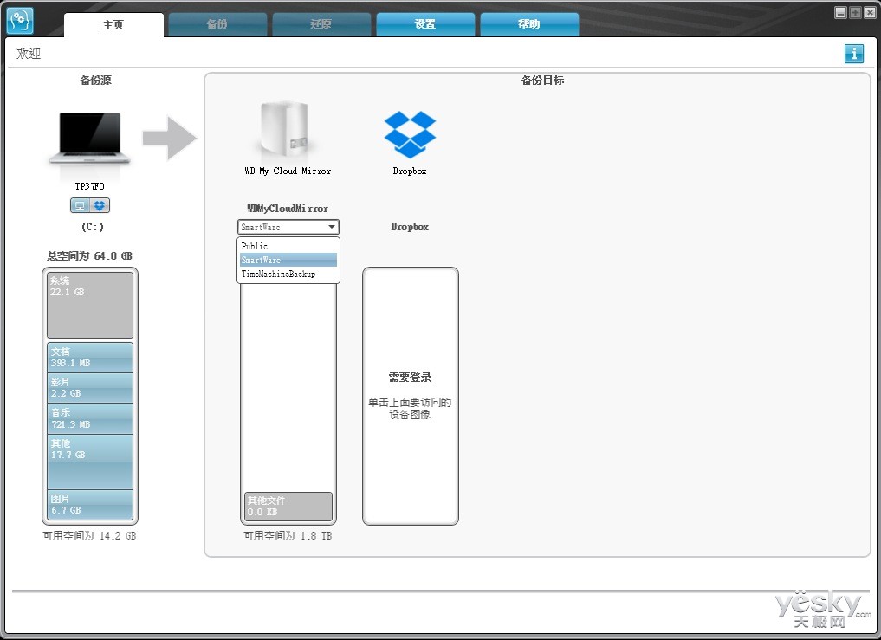
Task: Expand the SmartWare share dropdown
Action: pos(288,227)
